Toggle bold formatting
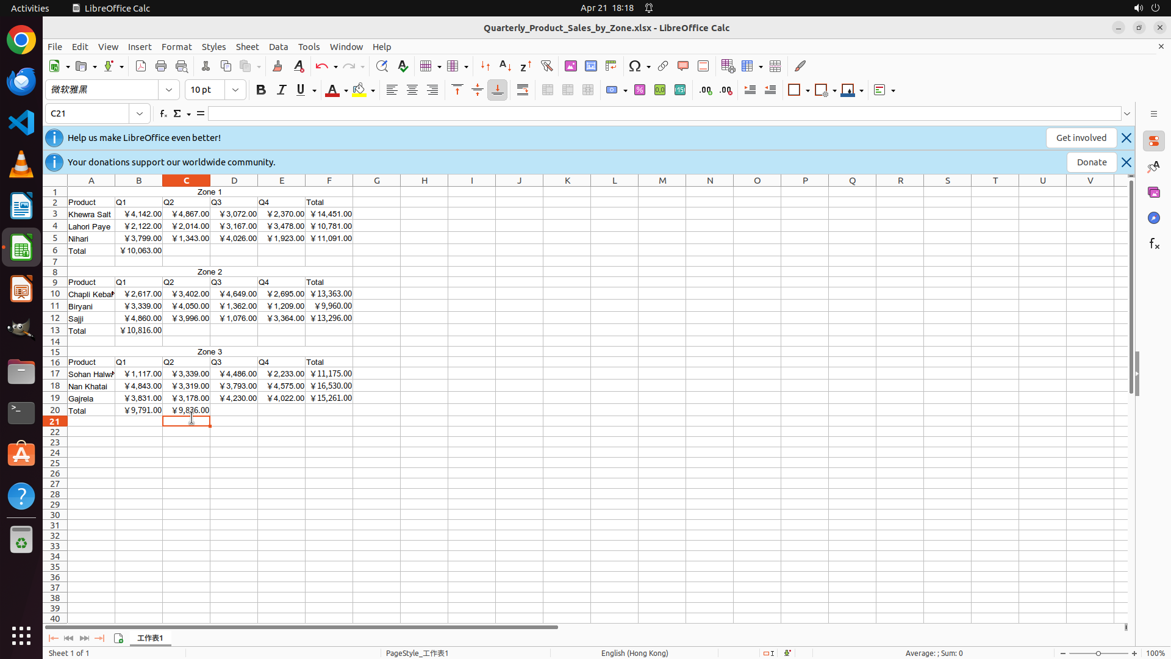Screen dimensions: 1171x659 261,90
